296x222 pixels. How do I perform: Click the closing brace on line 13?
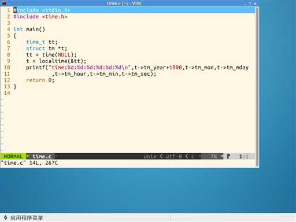click(x=15, y=87)
